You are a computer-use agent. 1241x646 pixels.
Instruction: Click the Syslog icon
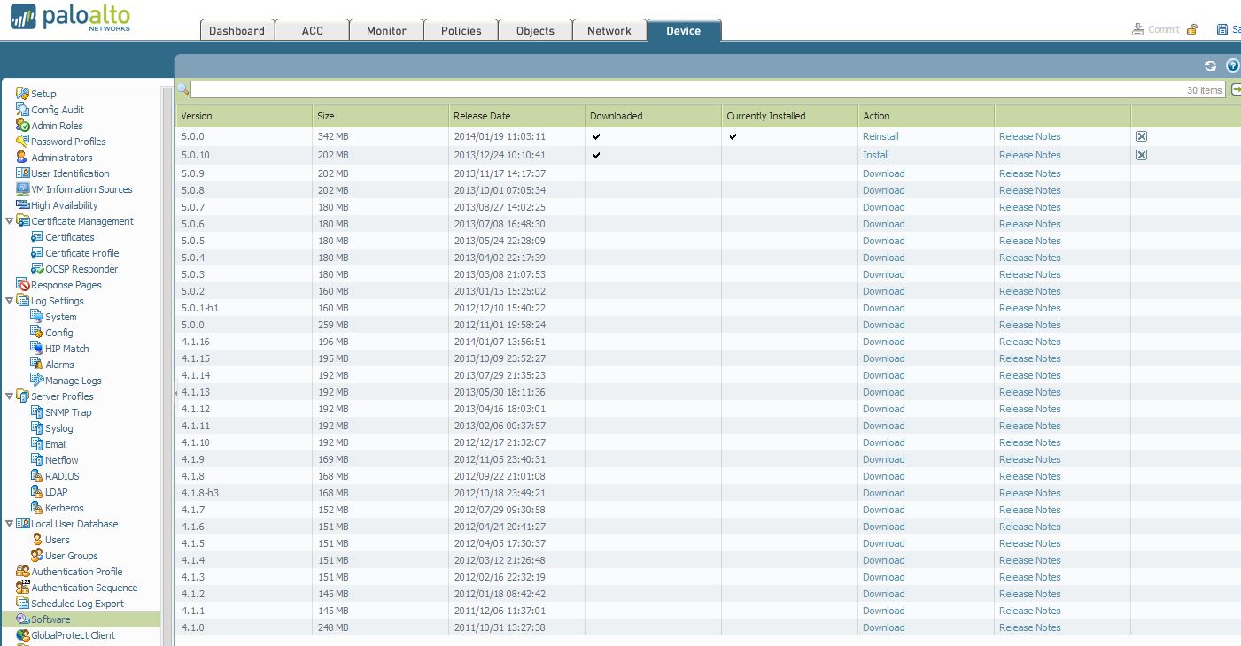click(37, 428)
